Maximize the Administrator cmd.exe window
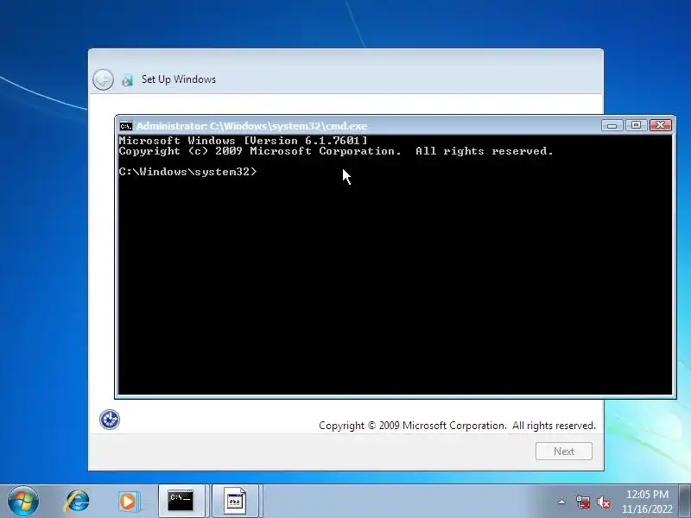Image resolution: width=691 pixels, height=518 pixels. click(636, 125)
